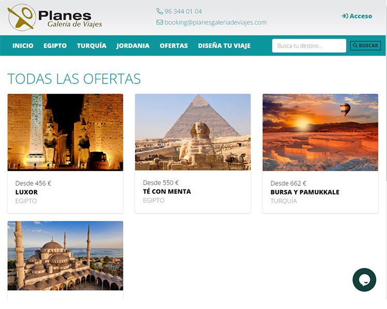Go to the EGIPTO menu section

(55, 46)
